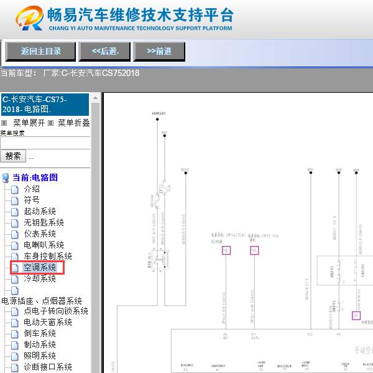Open the 诊断接口系统 entry

click(48, 367)
